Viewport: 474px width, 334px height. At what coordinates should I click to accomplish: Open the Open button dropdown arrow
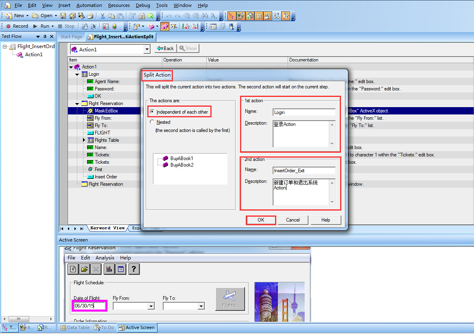click(56, 16)
